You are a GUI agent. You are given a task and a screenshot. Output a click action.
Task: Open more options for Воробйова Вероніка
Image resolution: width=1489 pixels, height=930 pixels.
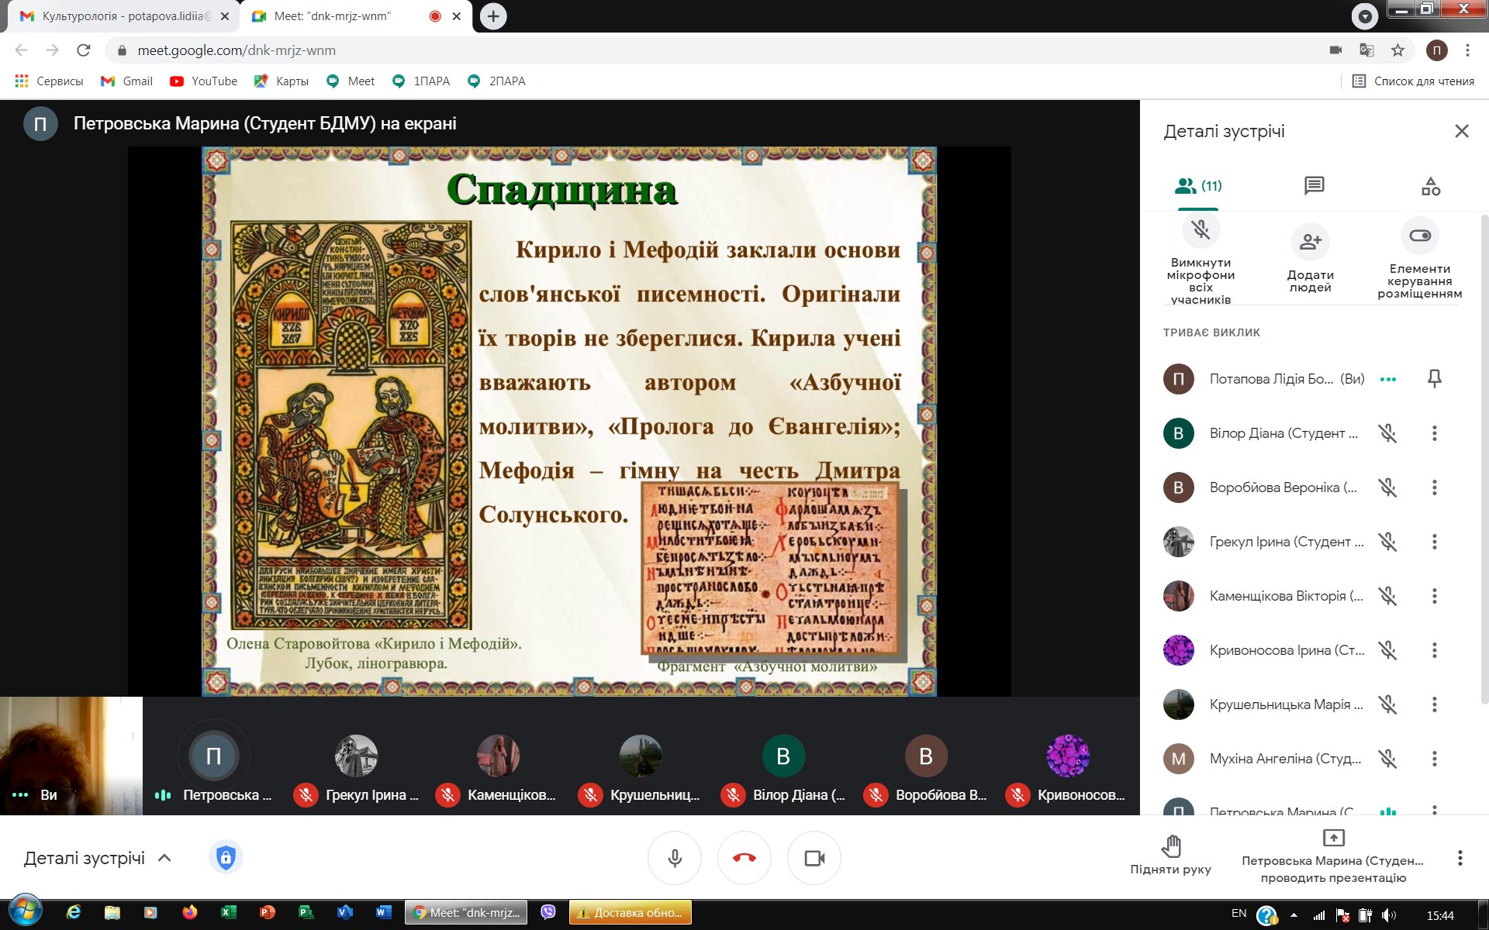coord(1434,487)
